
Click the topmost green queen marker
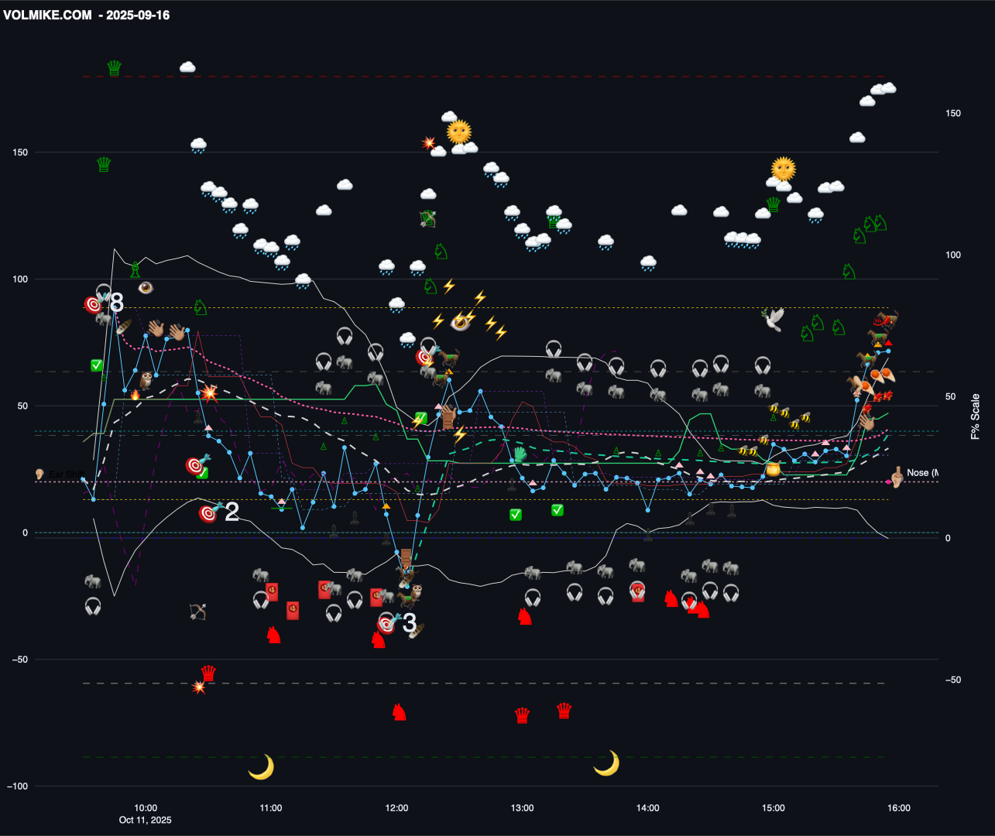point(115,68)
